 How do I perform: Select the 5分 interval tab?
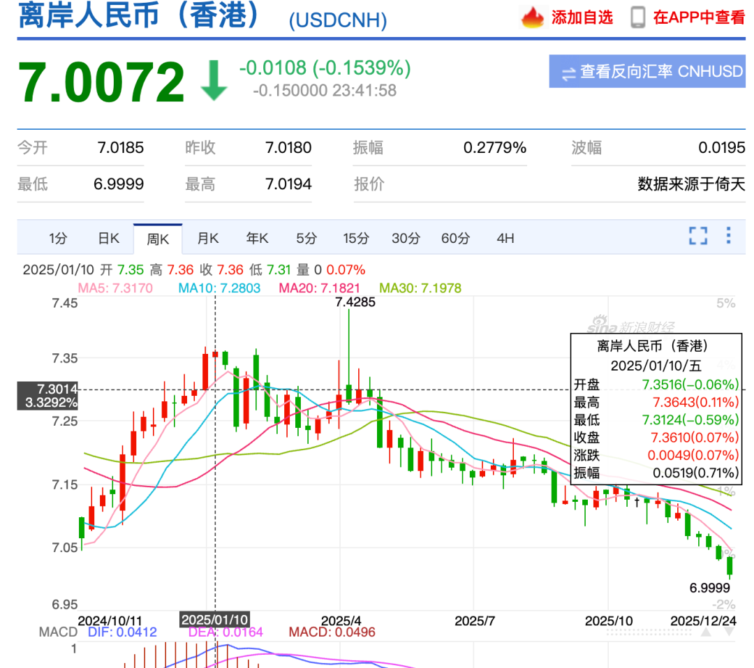click(306, 238)
